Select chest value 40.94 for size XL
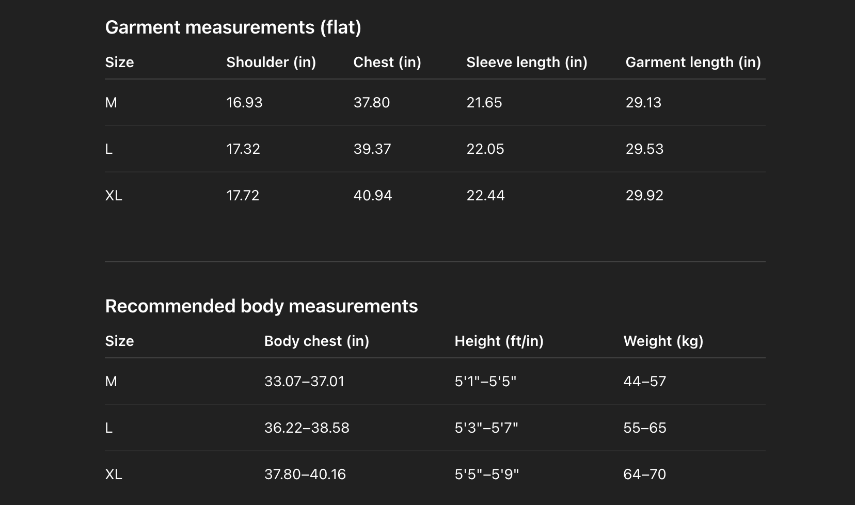Image resolution: width=855 pixels, height=505 pixels. click(373, 196)
